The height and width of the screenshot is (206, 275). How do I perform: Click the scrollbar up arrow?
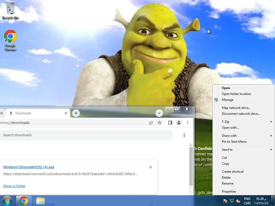pyautogui.click(x=191, y=145)
